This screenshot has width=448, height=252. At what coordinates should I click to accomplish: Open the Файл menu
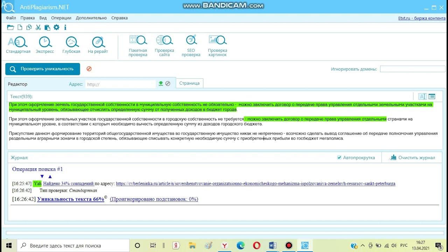[11, 18]
